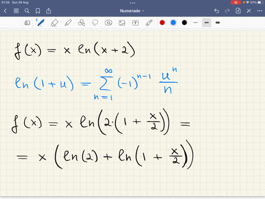
Task: Select the Highlighter tool
Action: pos(68,23)
